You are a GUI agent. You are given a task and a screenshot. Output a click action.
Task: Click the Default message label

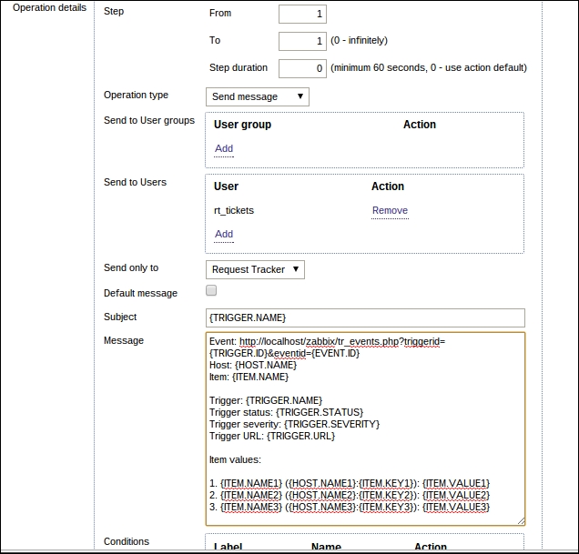140,293
